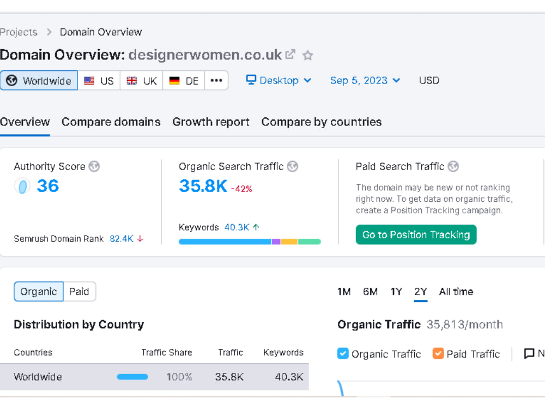The image size is (545, 409).
Task: Click 100% traffic share value
Action: pos(179,377)
